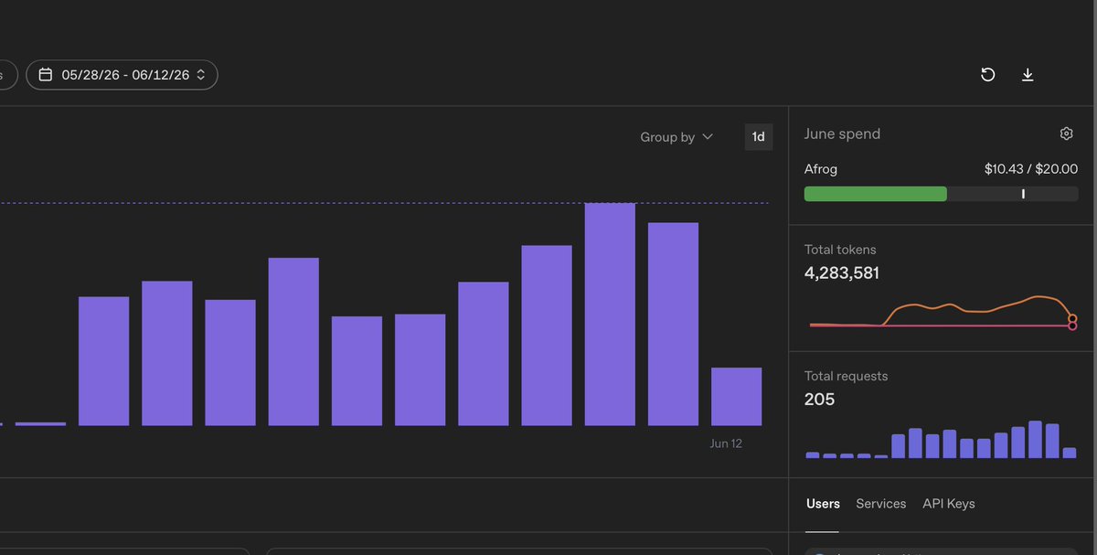Screen dimensions: 1097x555
Task: Select the 1d interval button
Action: 758,137
